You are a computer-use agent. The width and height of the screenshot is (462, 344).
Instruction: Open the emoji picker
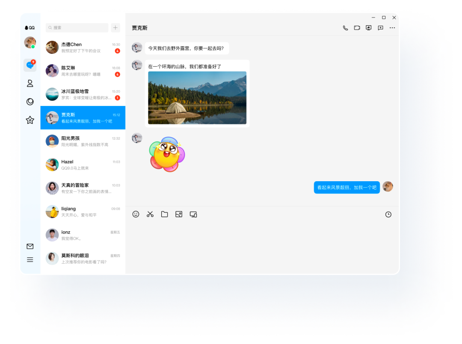click(136, 214)
